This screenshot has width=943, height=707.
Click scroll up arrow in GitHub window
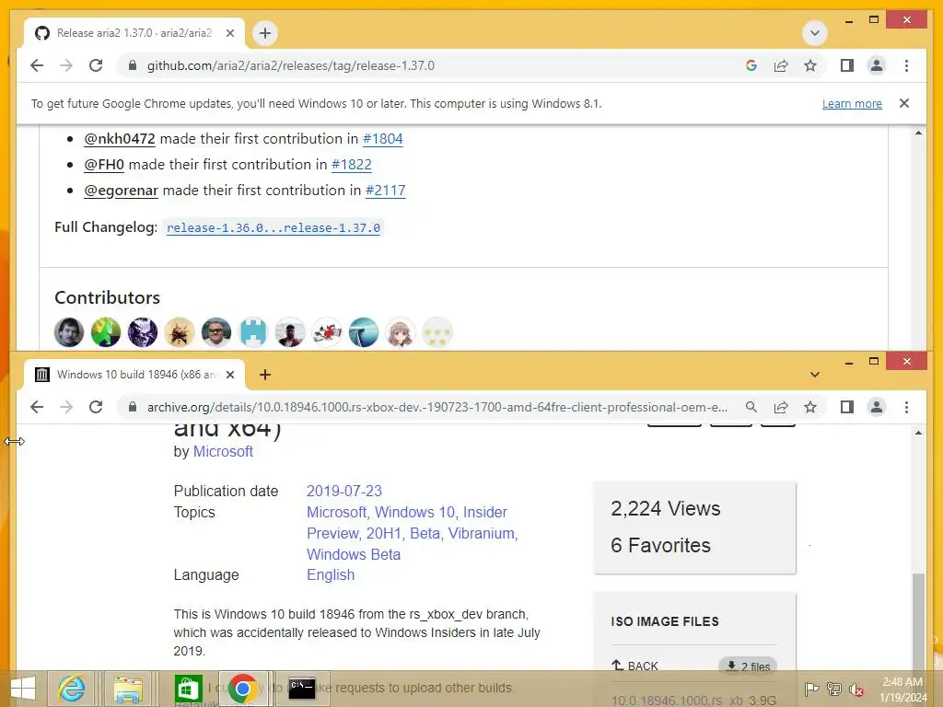[918, 133]
